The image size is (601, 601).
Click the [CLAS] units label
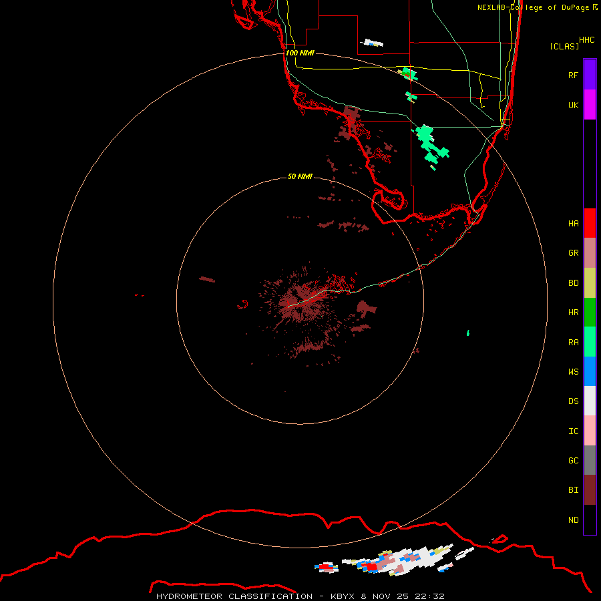(x=564, y=46)
